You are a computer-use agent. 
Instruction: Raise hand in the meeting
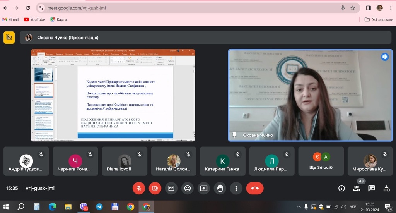coord(220,188)
